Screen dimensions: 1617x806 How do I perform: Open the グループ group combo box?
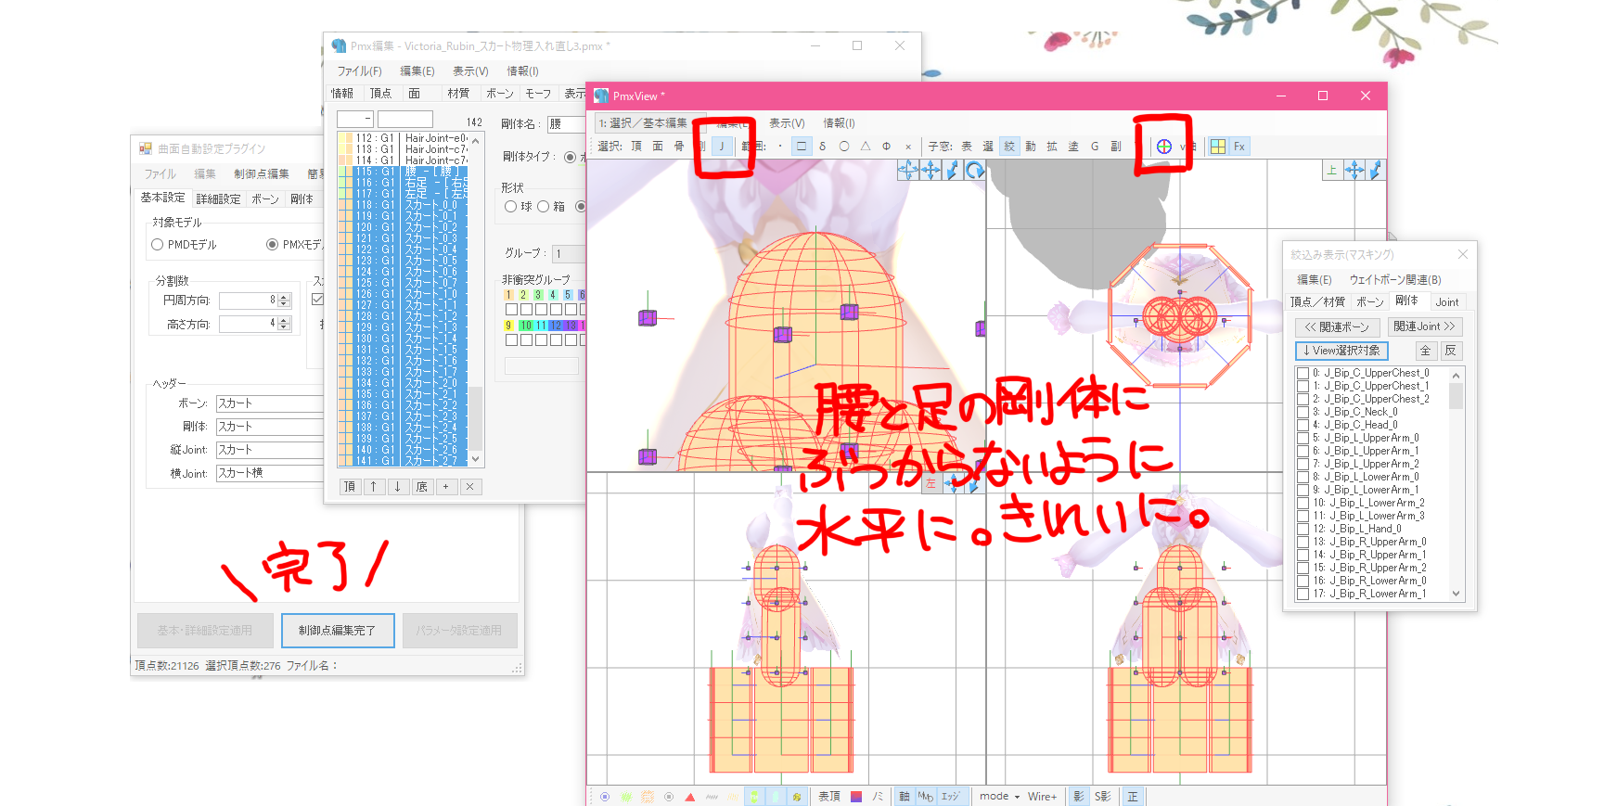[569, 253]
